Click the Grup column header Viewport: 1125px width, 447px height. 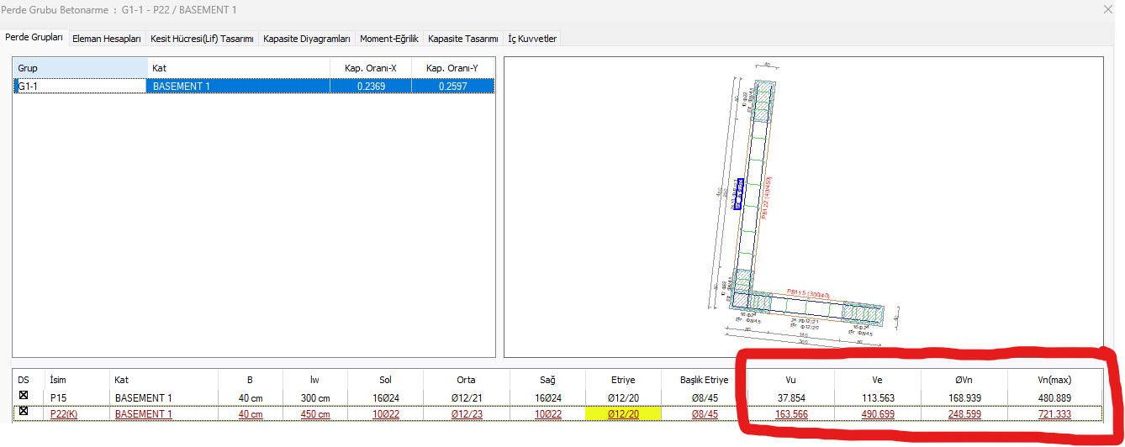click(x=80, y=67)
